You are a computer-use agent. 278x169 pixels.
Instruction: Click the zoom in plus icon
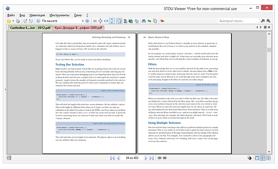[87, 21]
